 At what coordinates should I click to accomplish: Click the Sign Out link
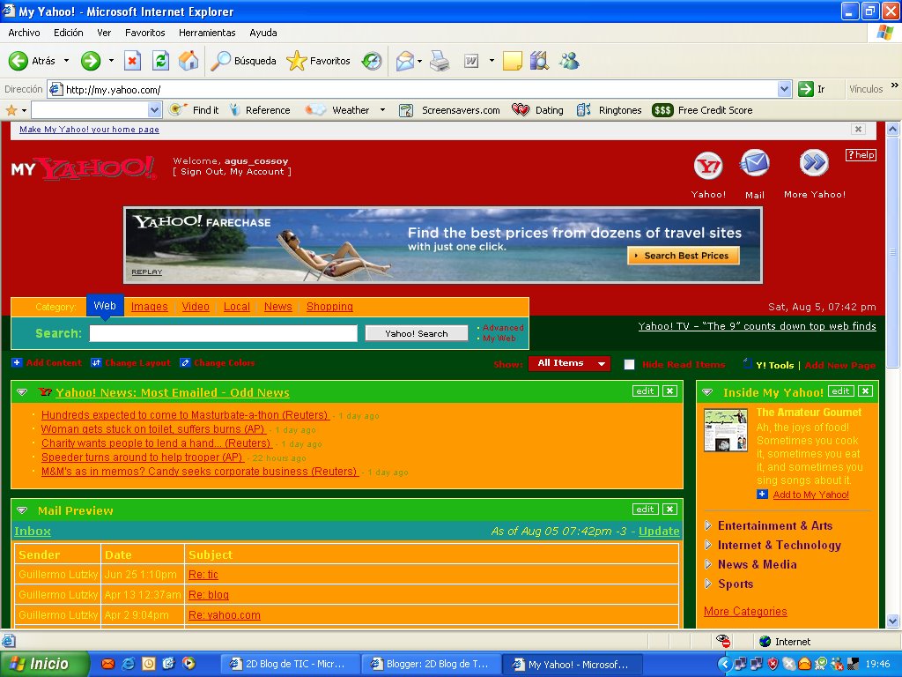[x=202, y=172]
